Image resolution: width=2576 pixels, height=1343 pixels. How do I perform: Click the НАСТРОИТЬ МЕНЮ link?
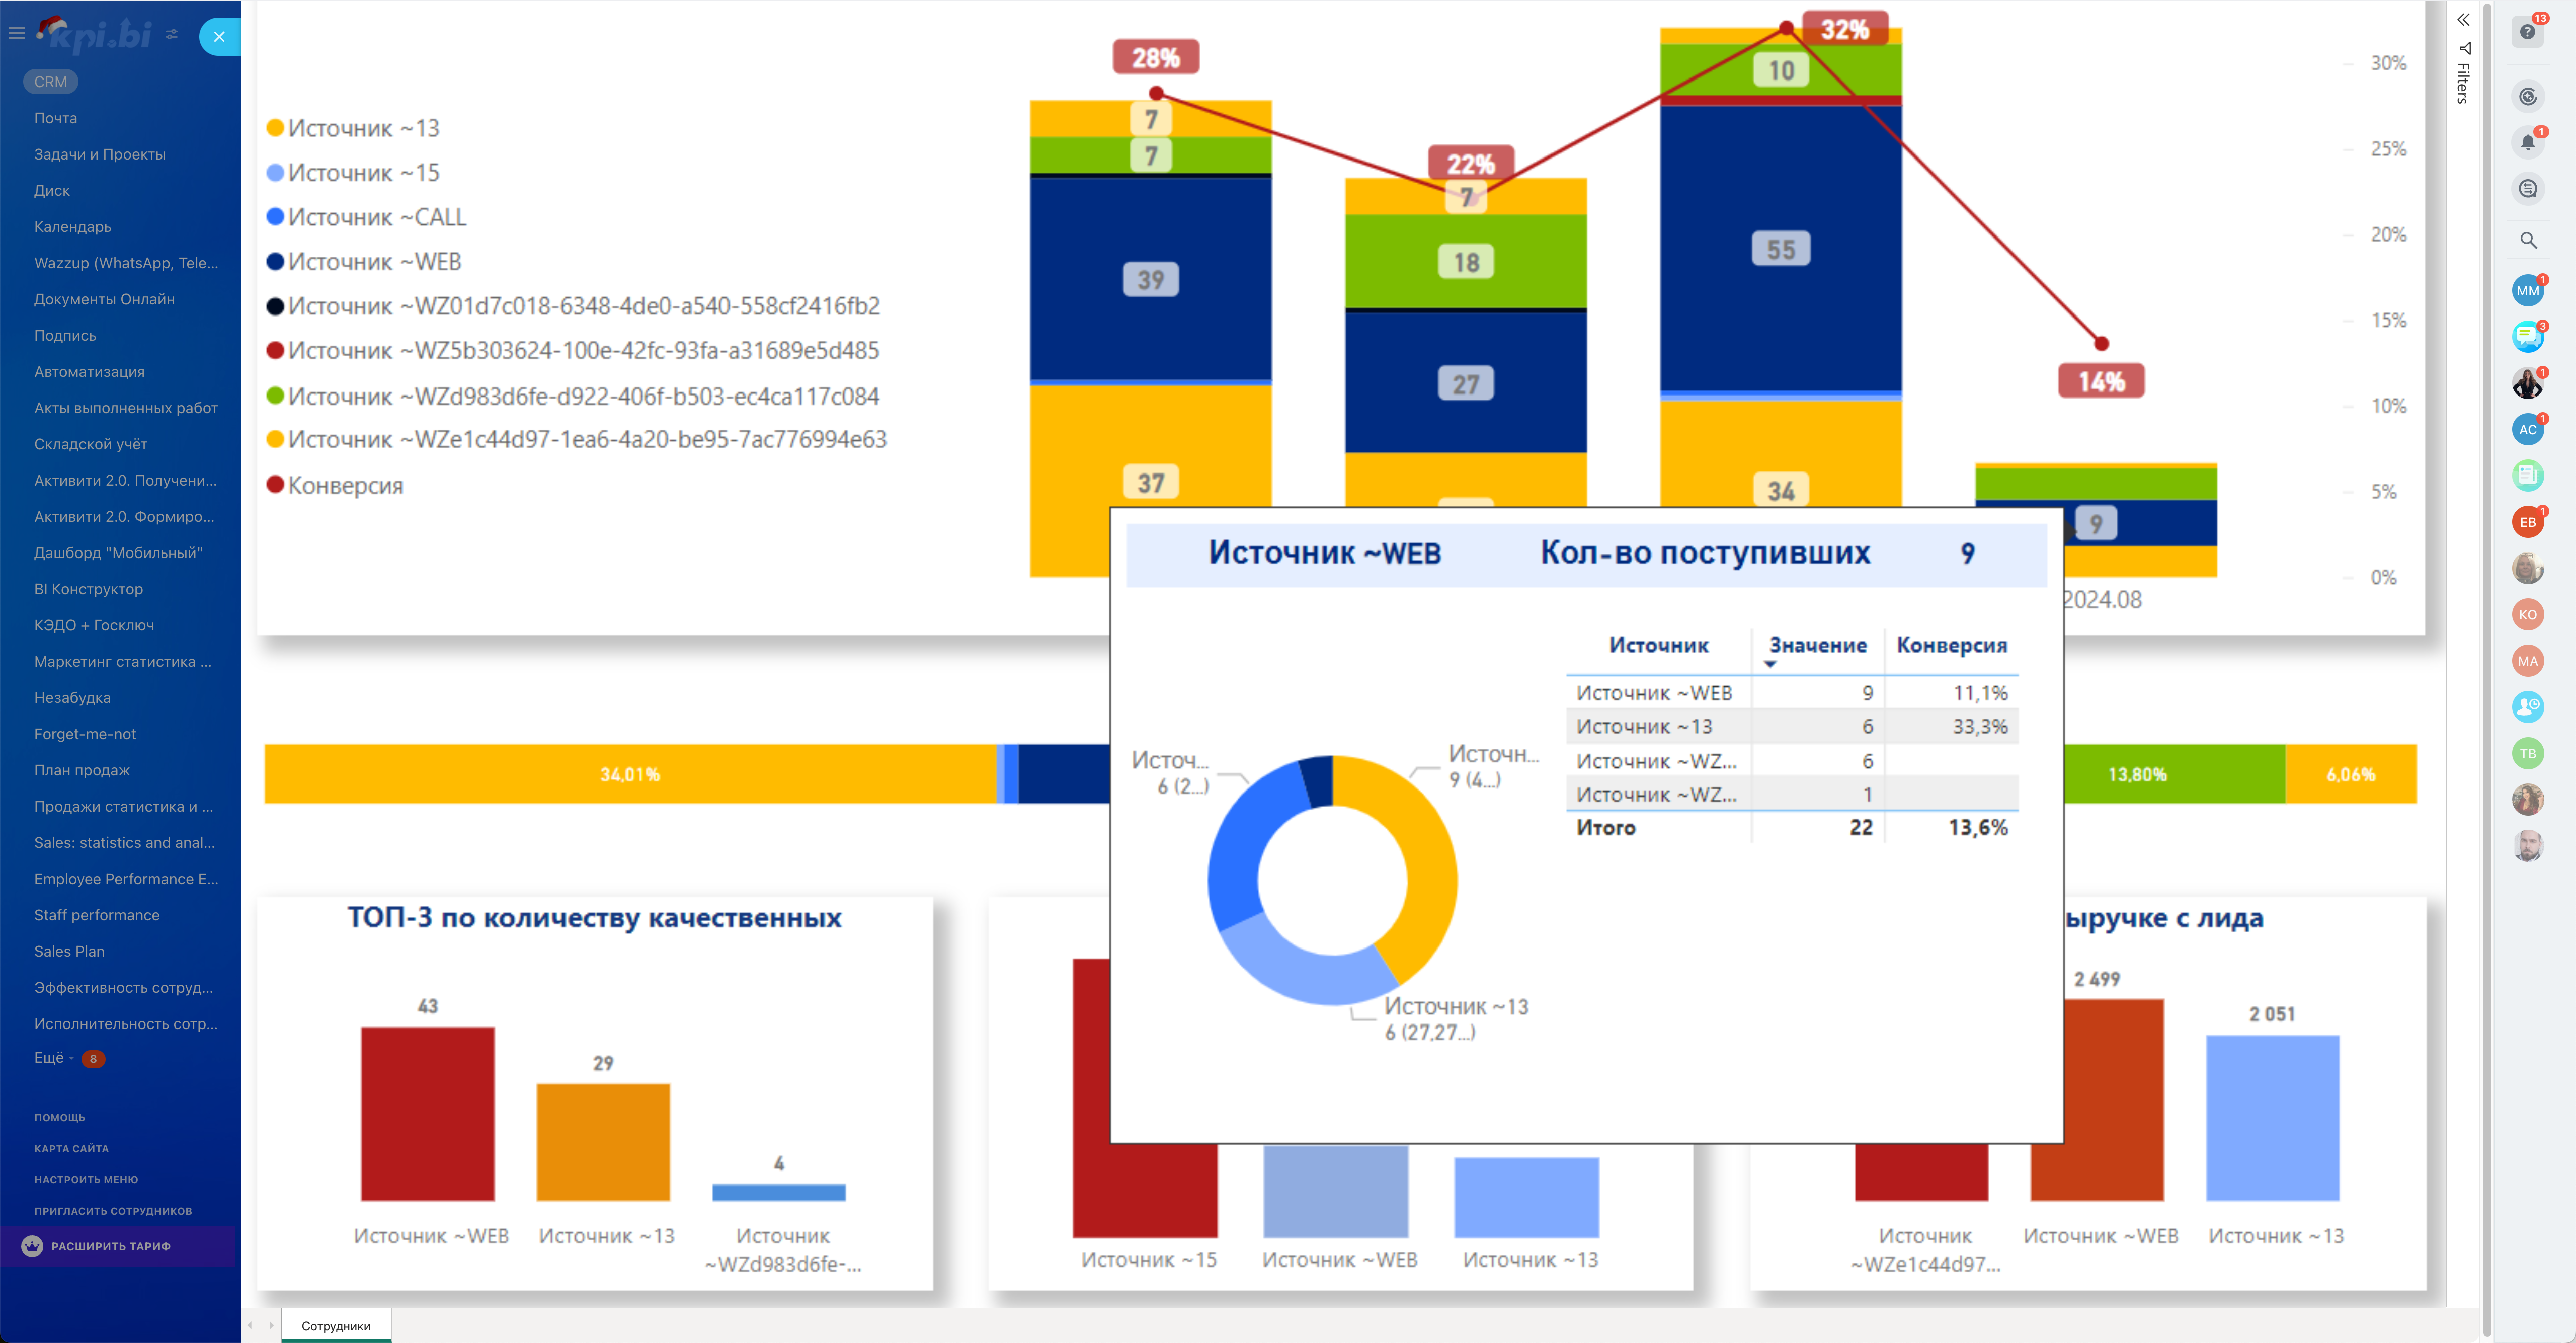(x=86, y=1180)
